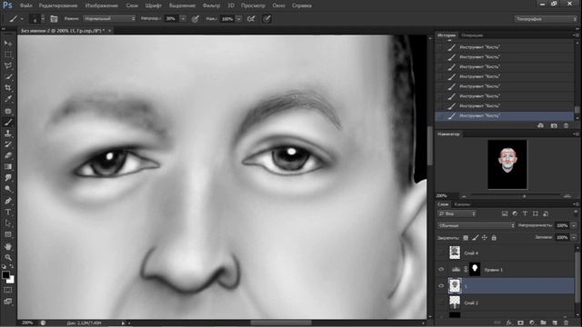Show the Слой 4 layer visibility box
This screenshot has height=327, width=582.
(x=441, y=253)
